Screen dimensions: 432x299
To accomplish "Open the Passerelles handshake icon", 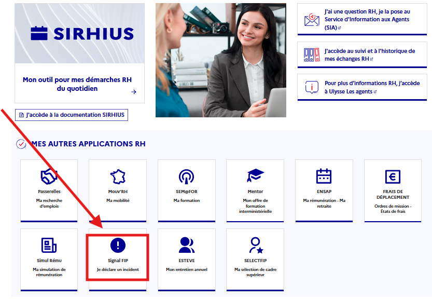I will coord(49,176).
